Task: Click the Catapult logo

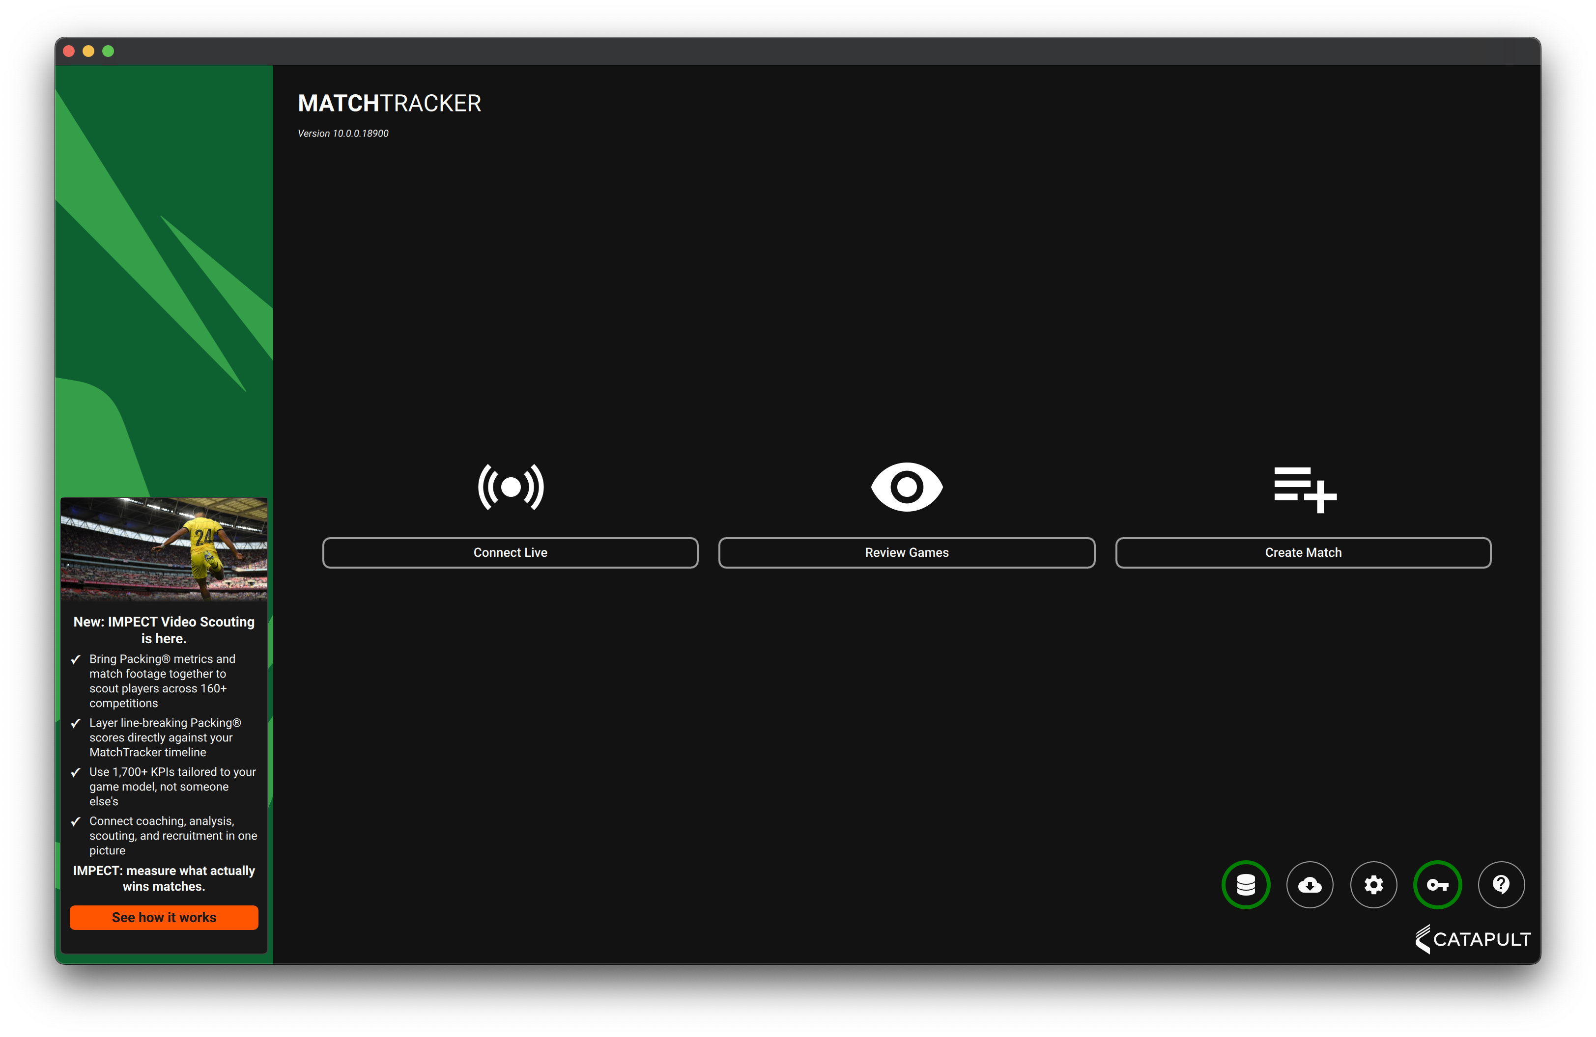Action: (x=1473, y=938)
